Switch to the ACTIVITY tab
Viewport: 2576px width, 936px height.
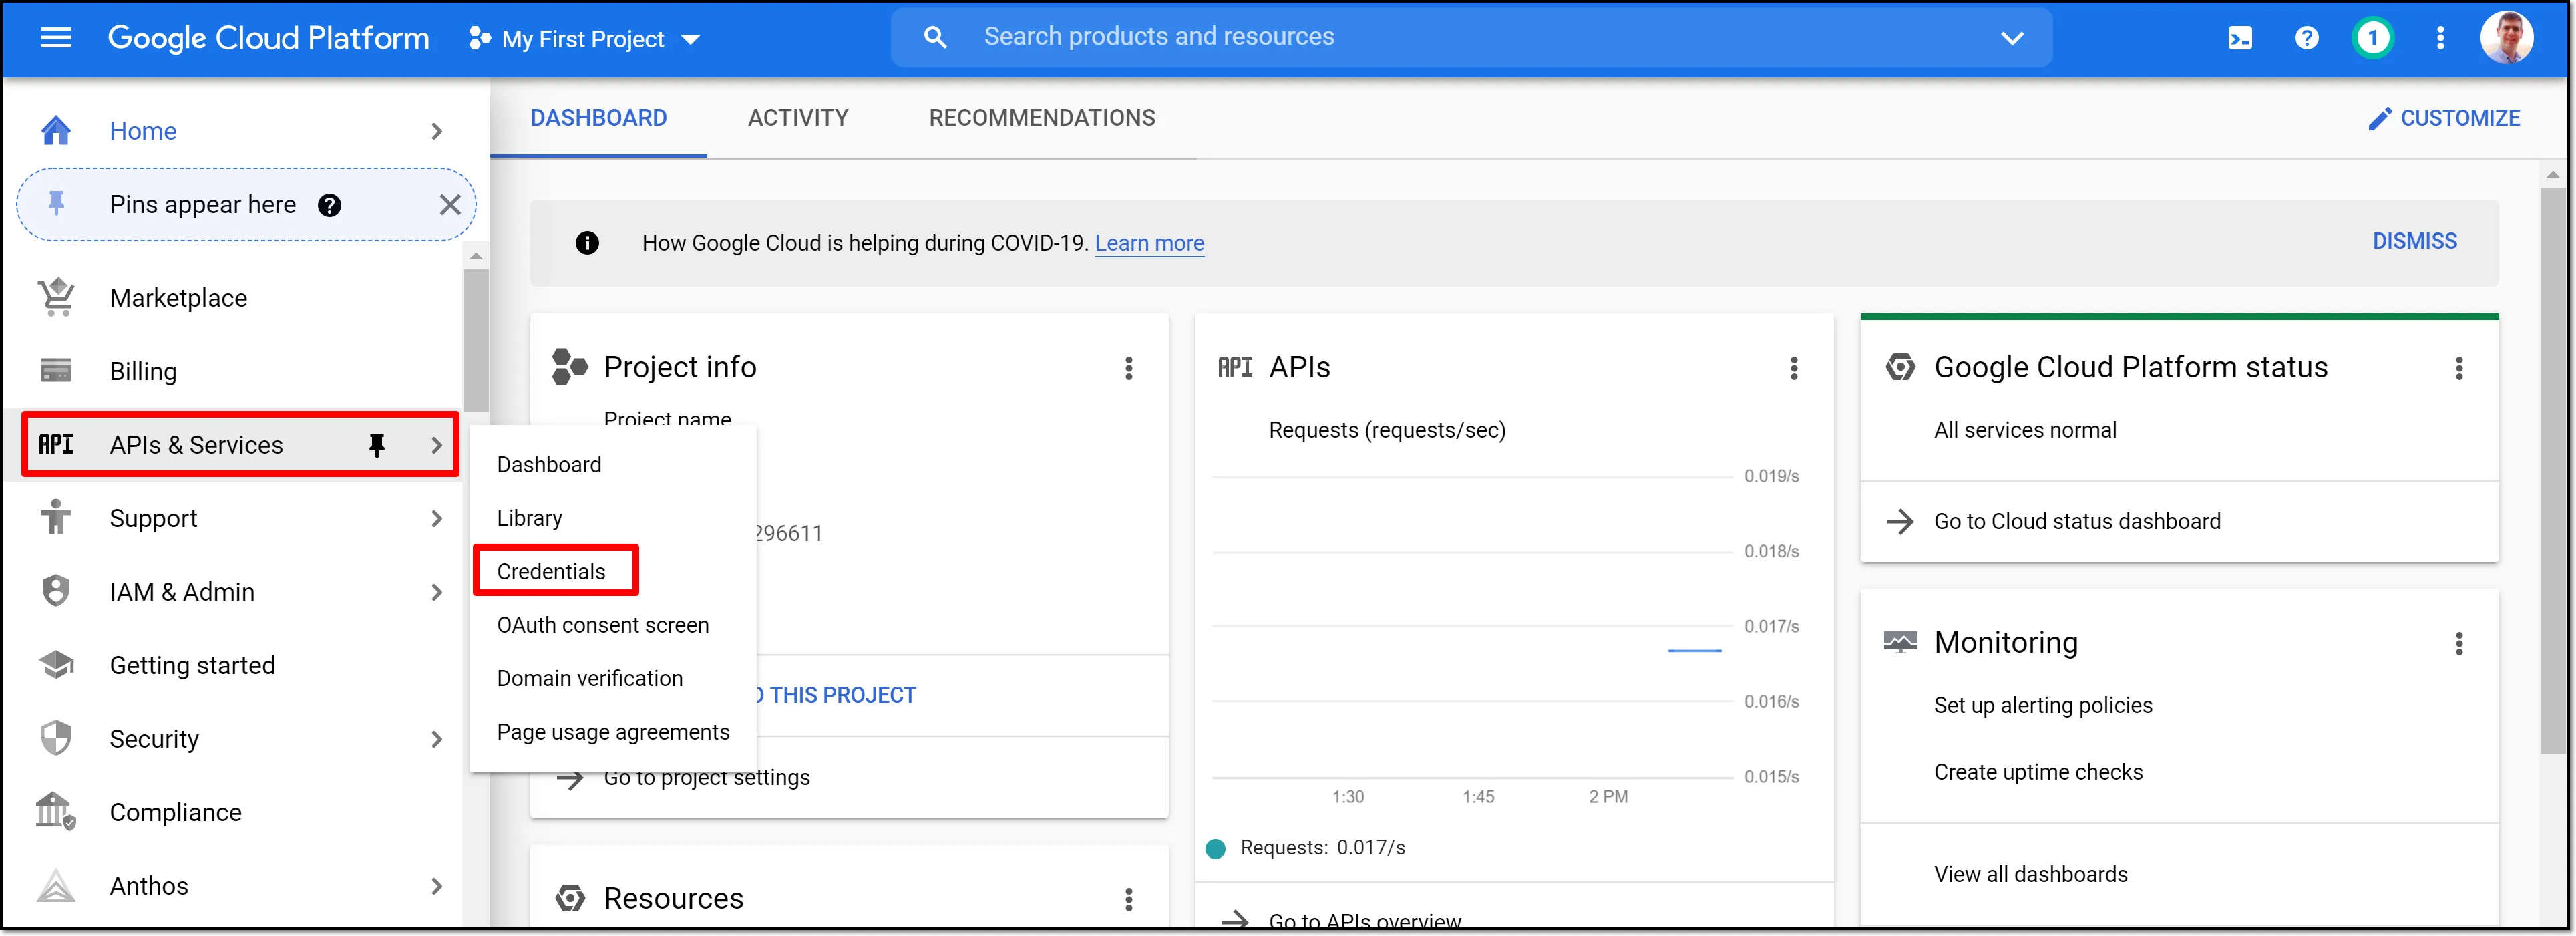[798, 118]
